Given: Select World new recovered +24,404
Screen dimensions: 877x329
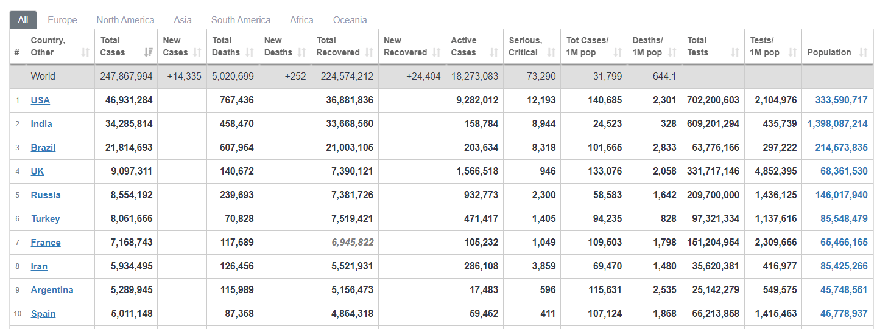Looking at the screenshot, I should [x=423, y=77].
